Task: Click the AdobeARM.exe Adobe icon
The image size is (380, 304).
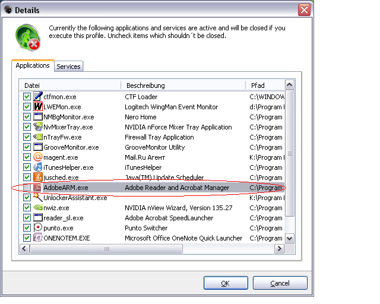Action: point(38,188)
